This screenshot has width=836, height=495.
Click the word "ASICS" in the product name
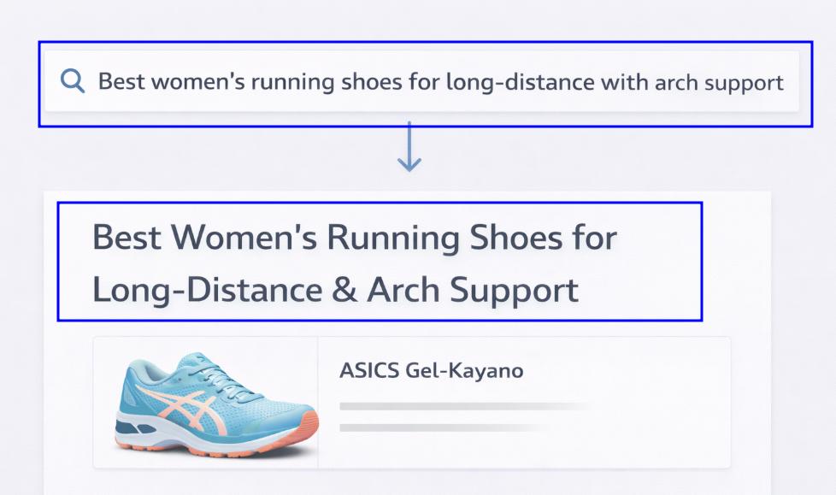coord(372,371)
